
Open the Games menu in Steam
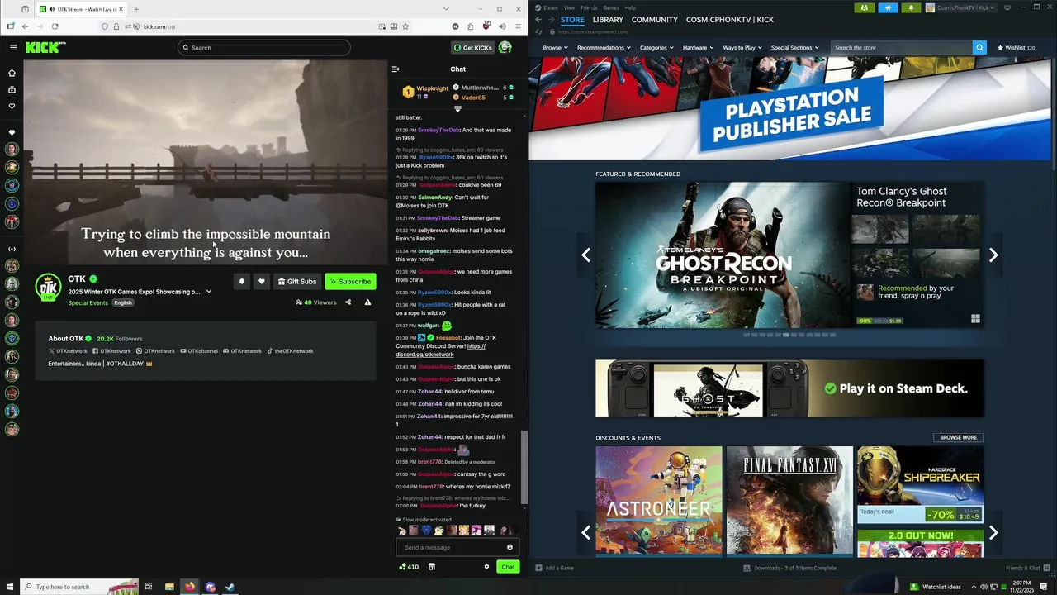(611, 7)
